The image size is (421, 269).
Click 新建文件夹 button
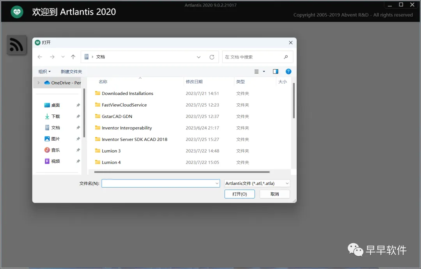(x=71, y=72)
